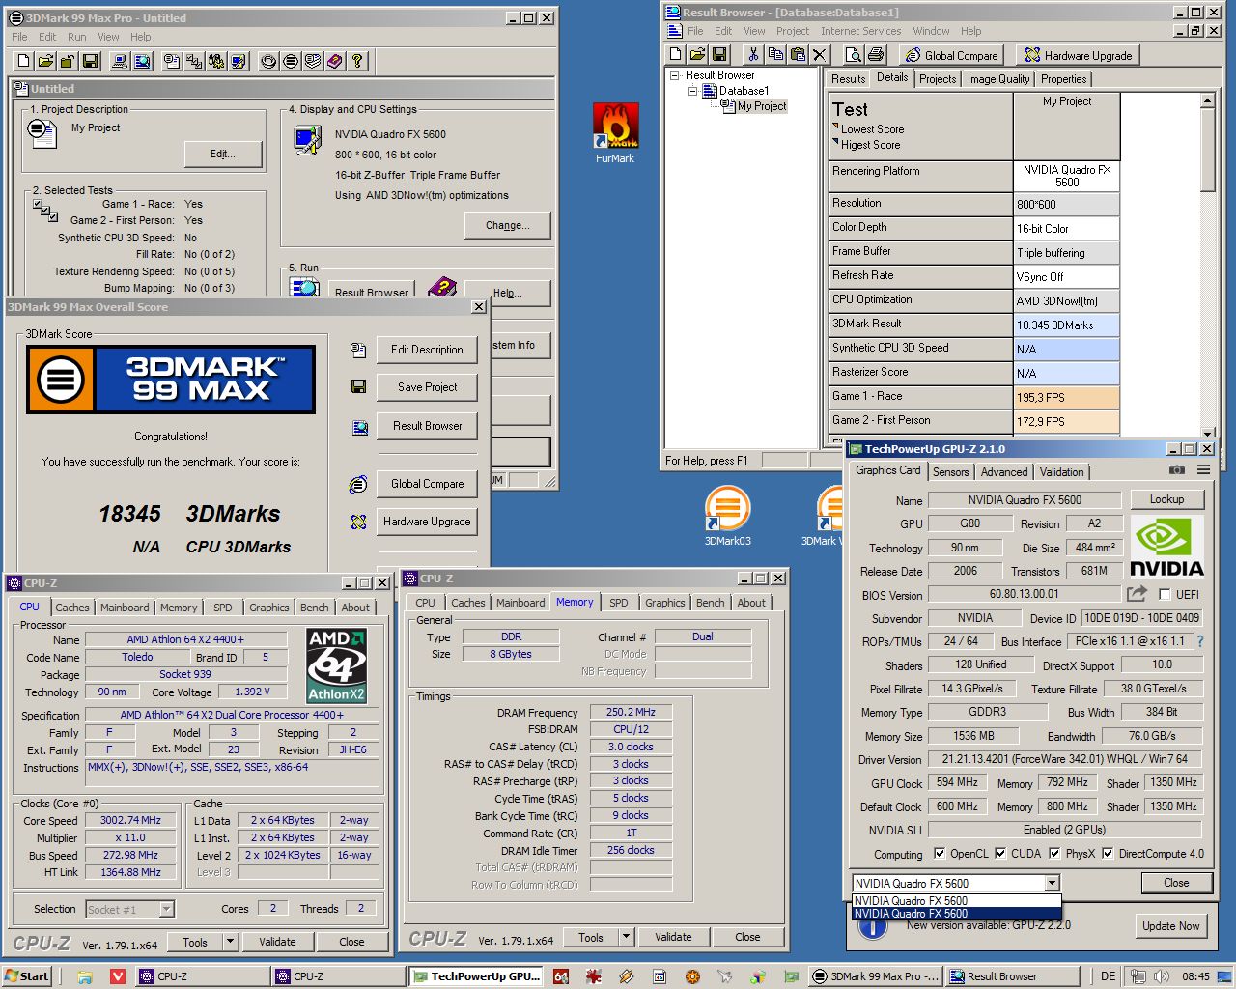Click the Print icon in Result Browser toolbar
This screenshot has height=989, width=1236.
click(876, 55)
